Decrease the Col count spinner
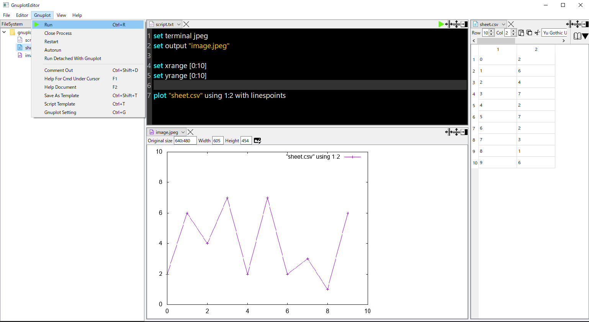589x322 pixels. pos(514,35)
